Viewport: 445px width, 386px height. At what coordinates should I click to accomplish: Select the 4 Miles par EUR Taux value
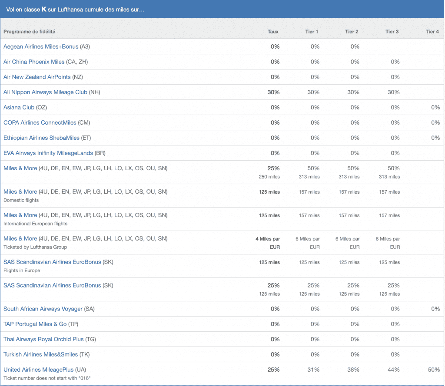click(268, 243)
